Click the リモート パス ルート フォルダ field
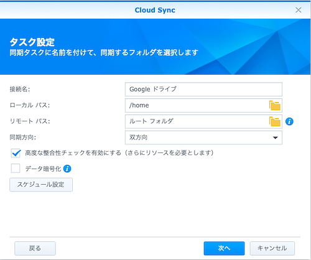Screen dimensions: 311x260 (x=197, y=121)
